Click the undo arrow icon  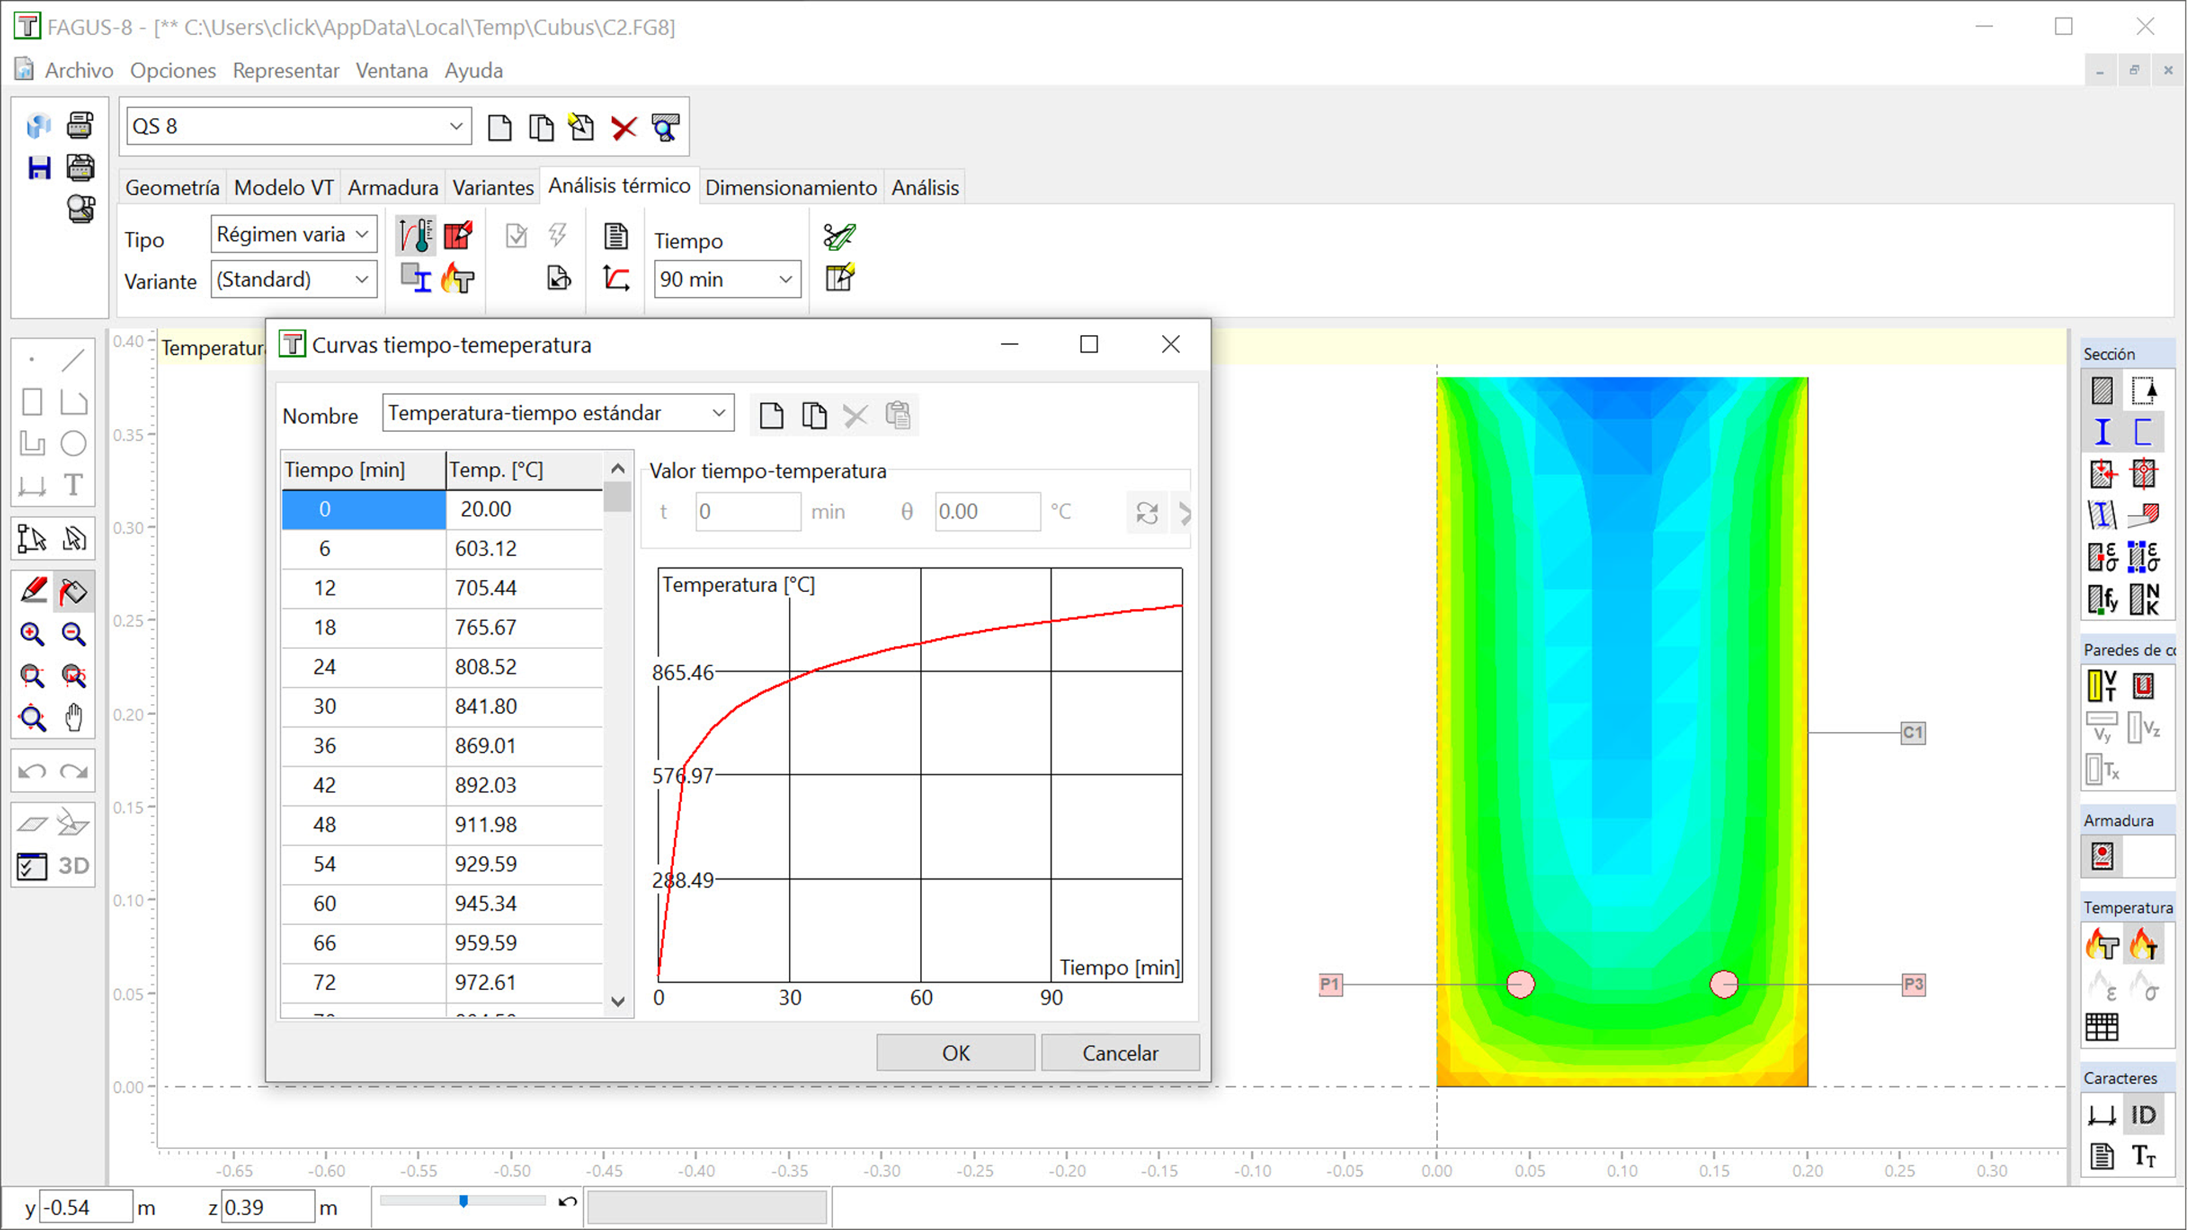coord(32,772)
